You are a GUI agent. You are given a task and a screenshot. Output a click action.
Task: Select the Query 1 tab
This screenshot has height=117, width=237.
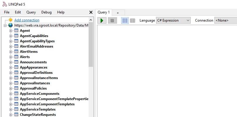point(104,12)
